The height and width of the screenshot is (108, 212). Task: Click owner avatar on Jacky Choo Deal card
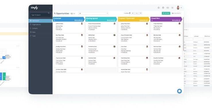147,23
